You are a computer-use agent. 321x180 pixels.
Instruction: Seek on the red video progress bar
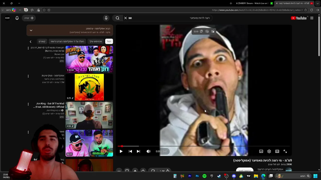[x=204, y=146]
